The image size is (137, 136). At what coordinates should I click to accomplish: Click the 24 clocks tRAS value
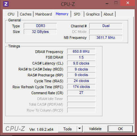(x=81, y=81)
